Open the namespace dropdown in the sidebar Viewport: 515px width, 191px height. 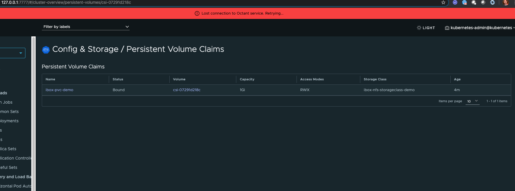(x=13, y=53)
